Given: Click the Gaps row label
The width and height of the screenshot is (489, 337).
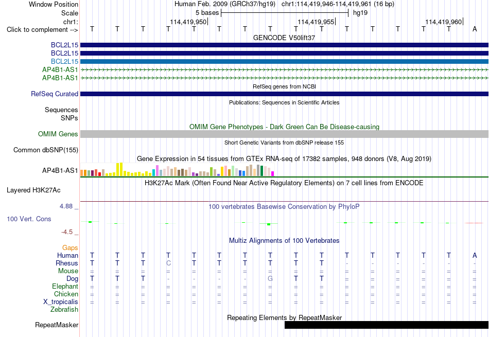Looking at the screenshot, I should (70, 247).
